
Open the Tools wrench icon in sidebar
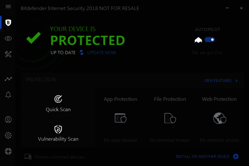(x=8, y=54)
